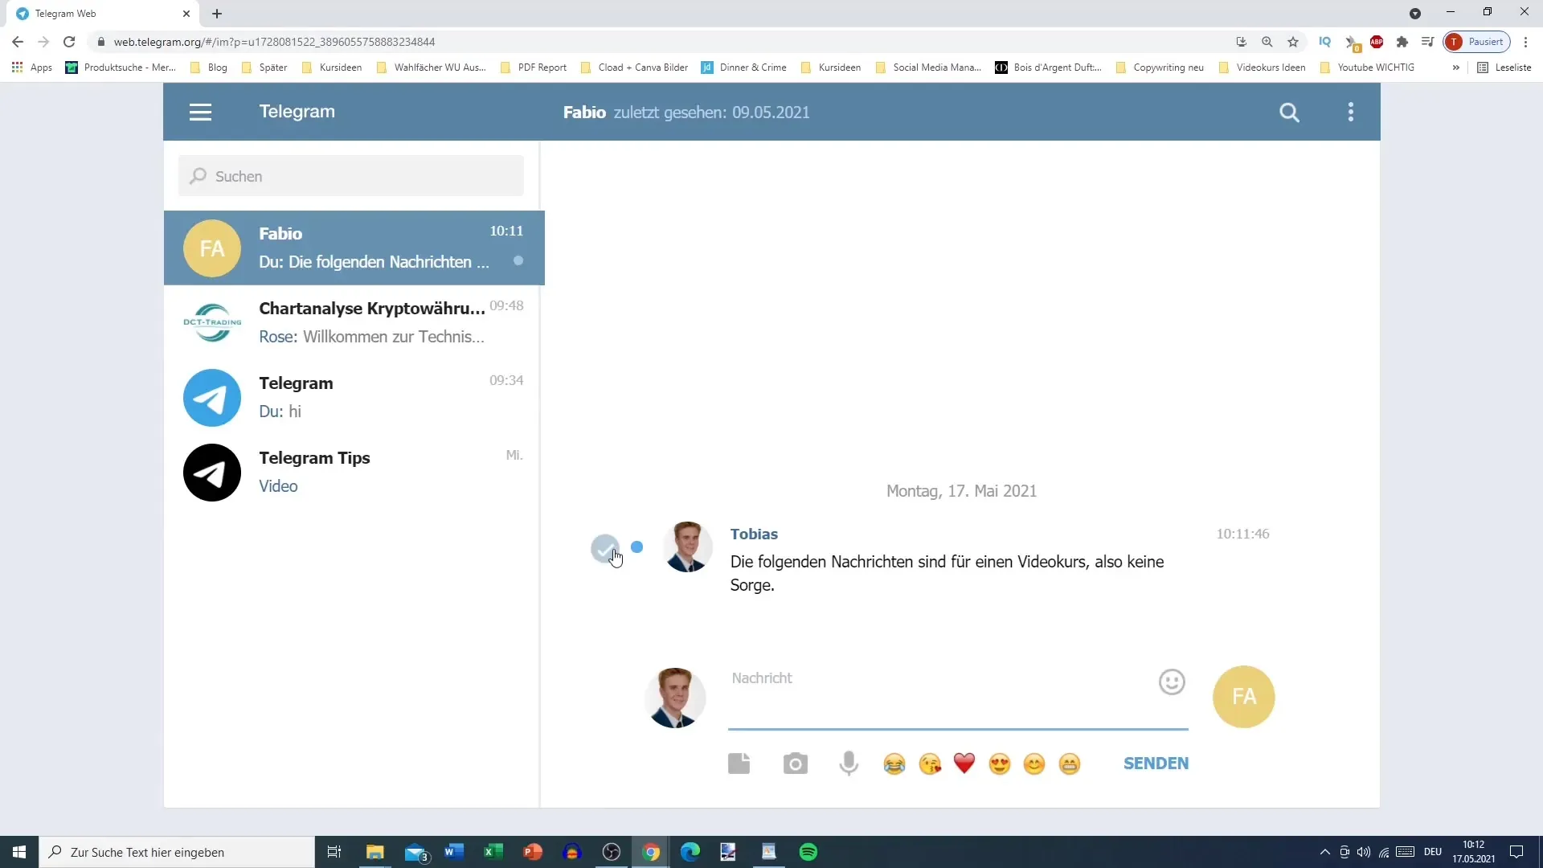Click the AdBlock Plus extension icon
Viewport: 1543px width, 868px height.
(x=1377, y=42)
